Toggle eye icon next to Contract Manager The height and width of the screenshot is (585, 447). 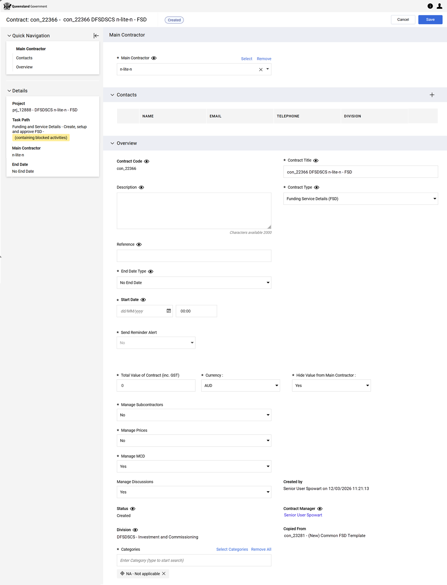[320, 509]
